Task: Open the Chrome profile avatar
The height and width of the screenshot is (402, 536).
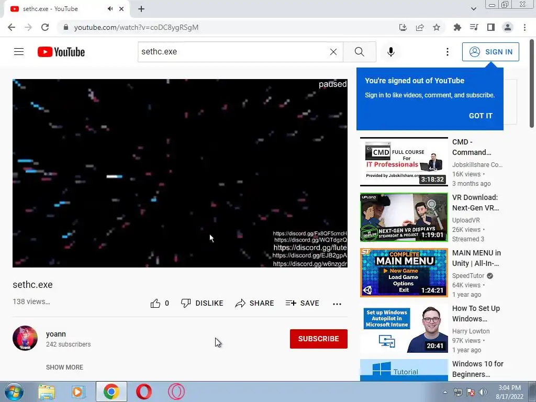Action: point(508,27)
